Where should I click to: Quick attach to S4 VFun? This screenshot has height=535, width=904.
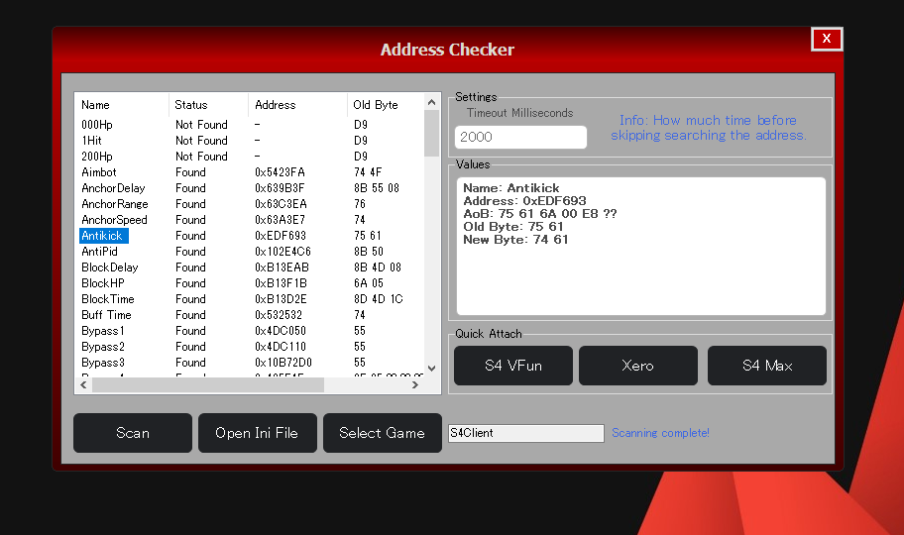(513, 366)
